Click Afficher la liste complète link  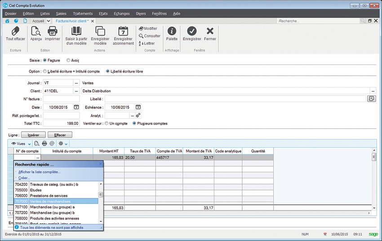pyautogui.click(x=40, y=172)
